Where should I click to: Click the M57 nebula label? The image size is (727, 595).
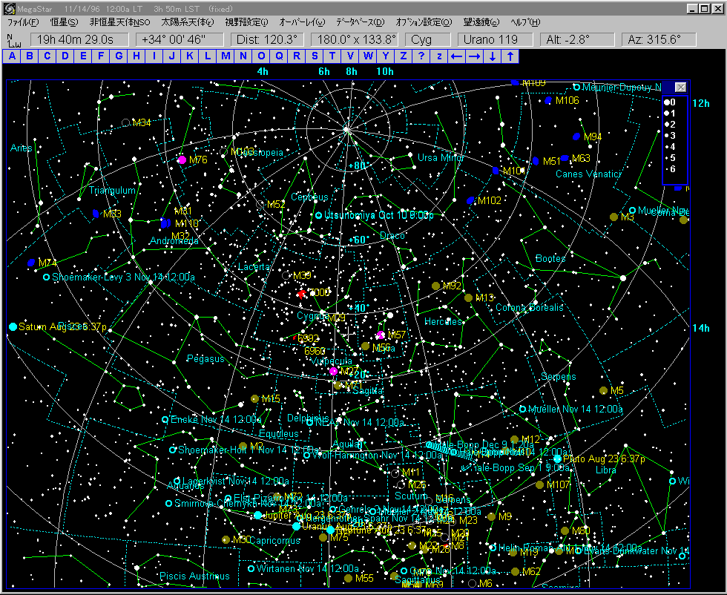(x=397, y=335)
